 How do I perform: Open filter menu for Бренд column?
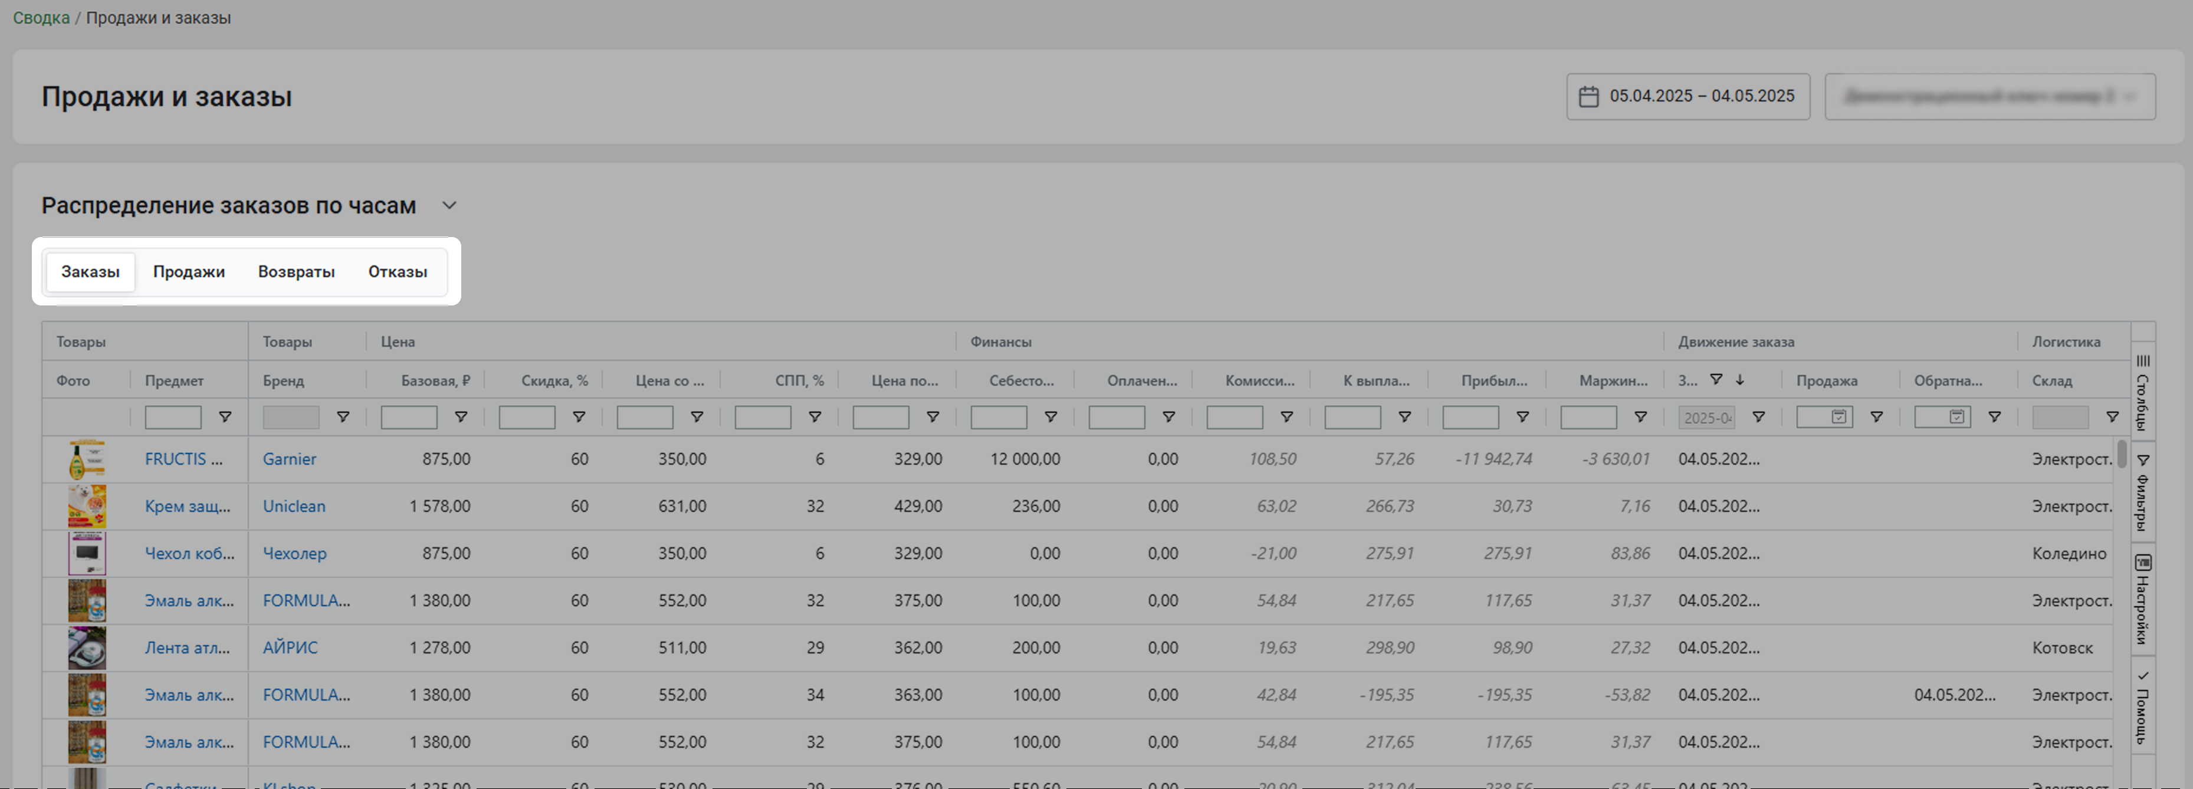(343, 417)
